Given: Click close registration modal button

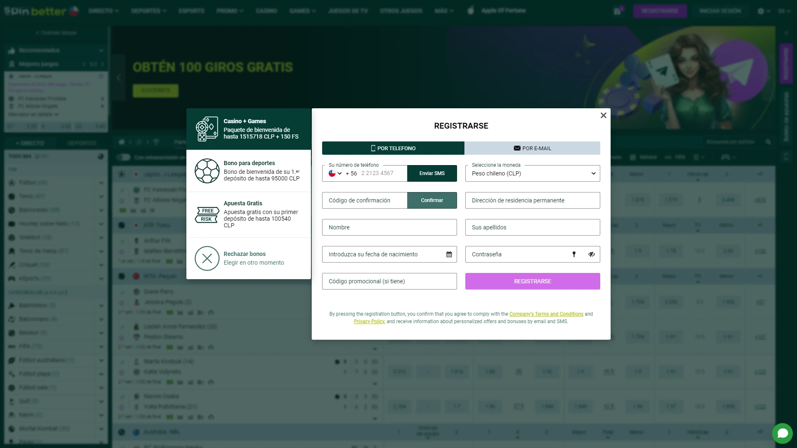Looking at the screenshot, I should pos(603,115).
